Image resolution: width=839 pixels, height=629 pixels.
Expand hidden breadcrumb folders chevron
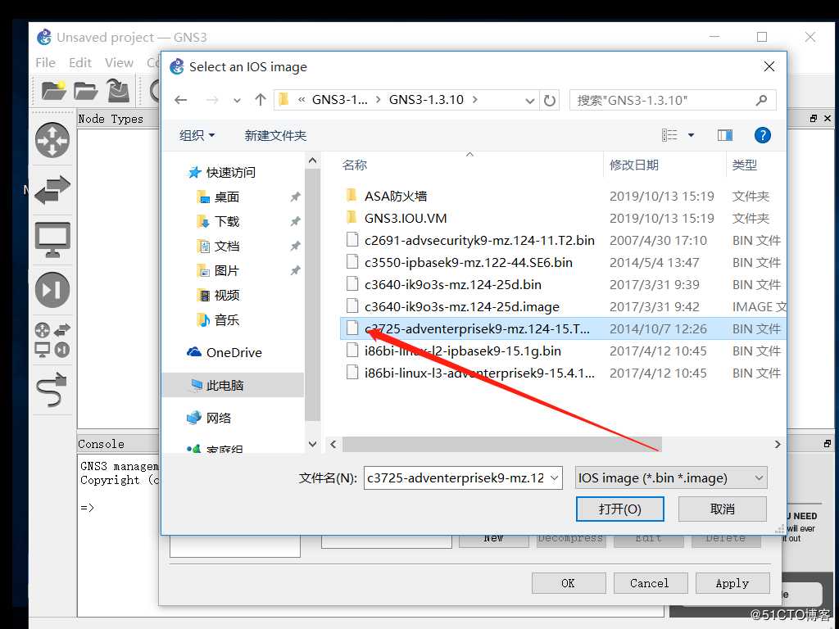tap(302, 100)
